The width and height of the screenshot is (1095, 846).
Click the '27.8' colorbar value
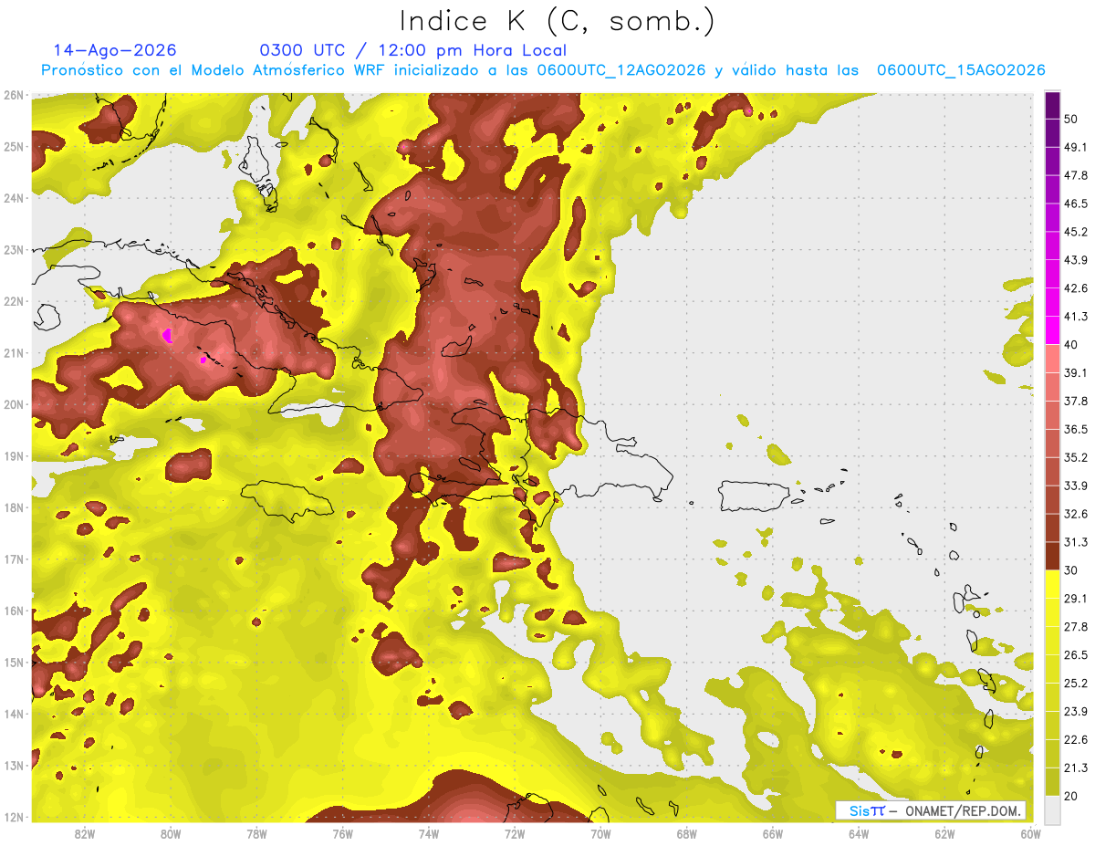tap(1076, 627)
